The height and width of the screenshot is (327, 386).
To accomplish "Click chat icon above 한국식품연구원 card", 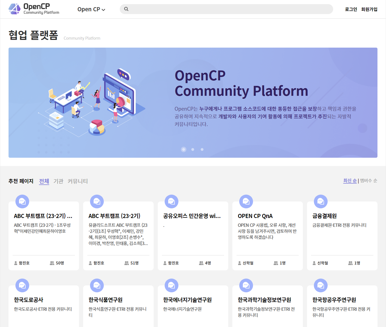I will pos(97,285).
